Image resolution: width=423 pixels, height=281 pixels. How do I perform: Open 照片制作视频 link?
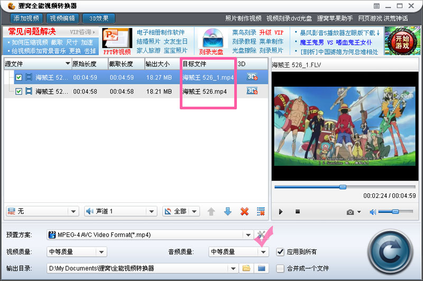[243, 18]
